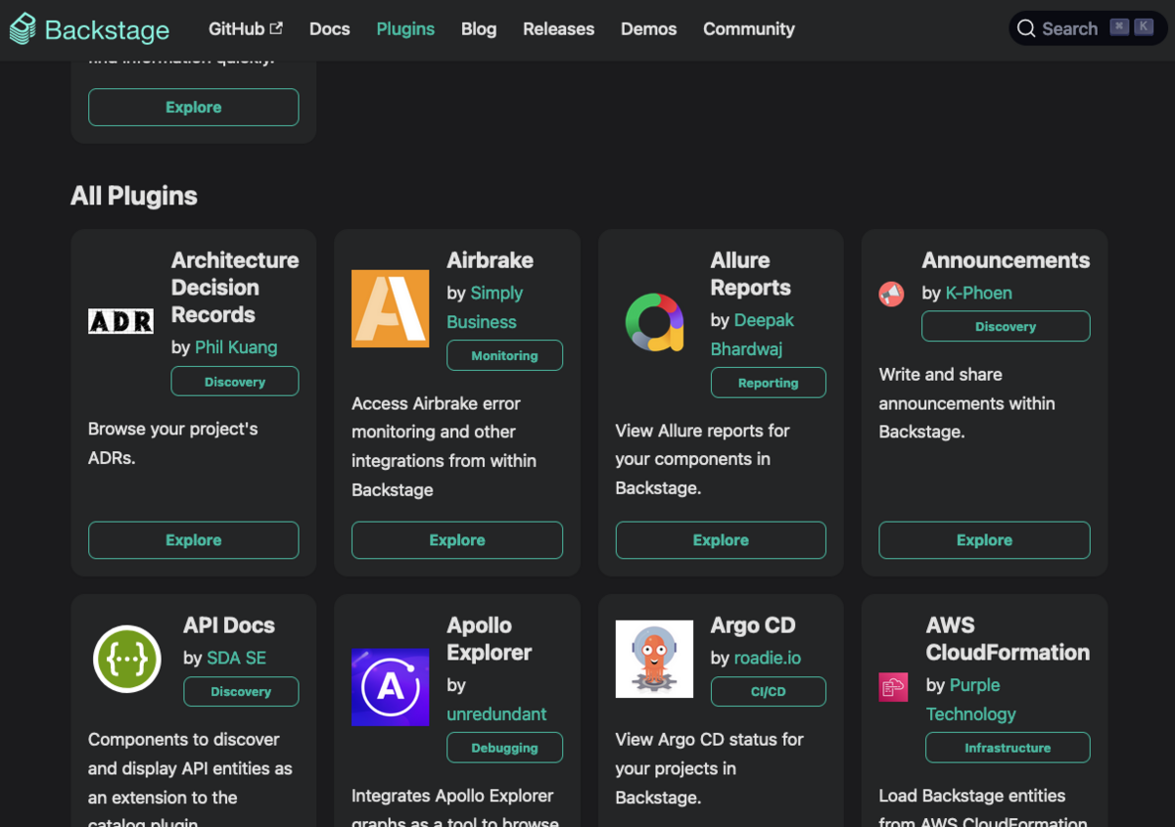The image size is (1175, 827).
Task: Click the Search box in the navbar
Action: (1088, 28)
